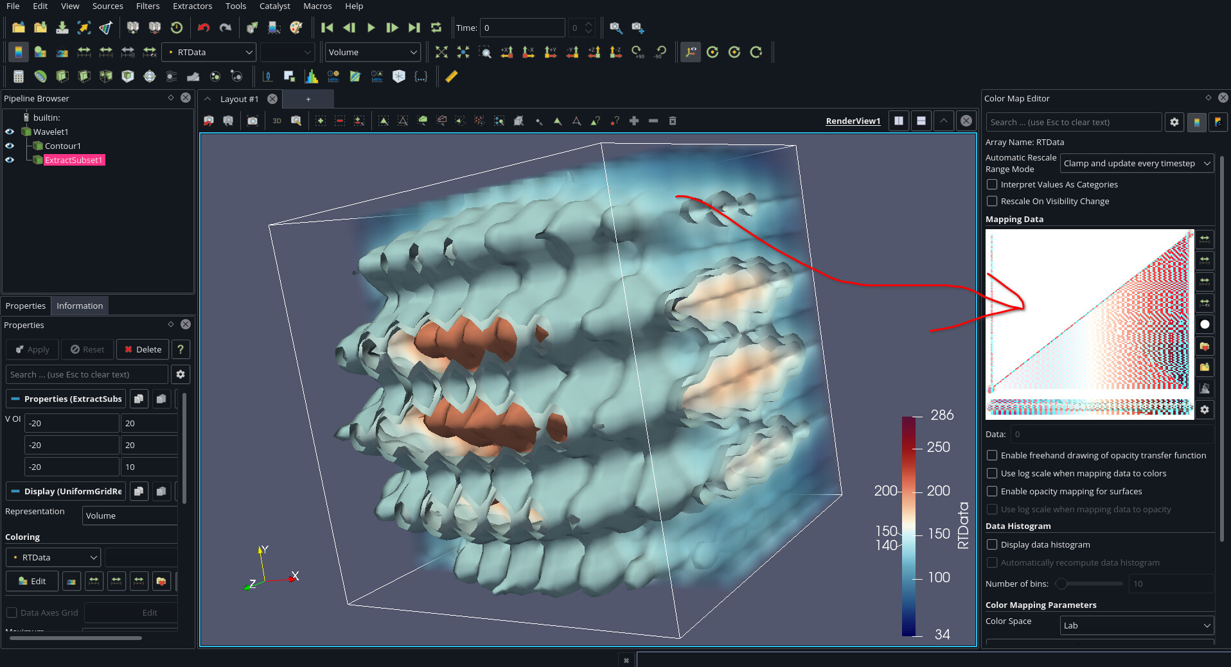Open Volume representation dropdown in toolbar

(373, 52)
